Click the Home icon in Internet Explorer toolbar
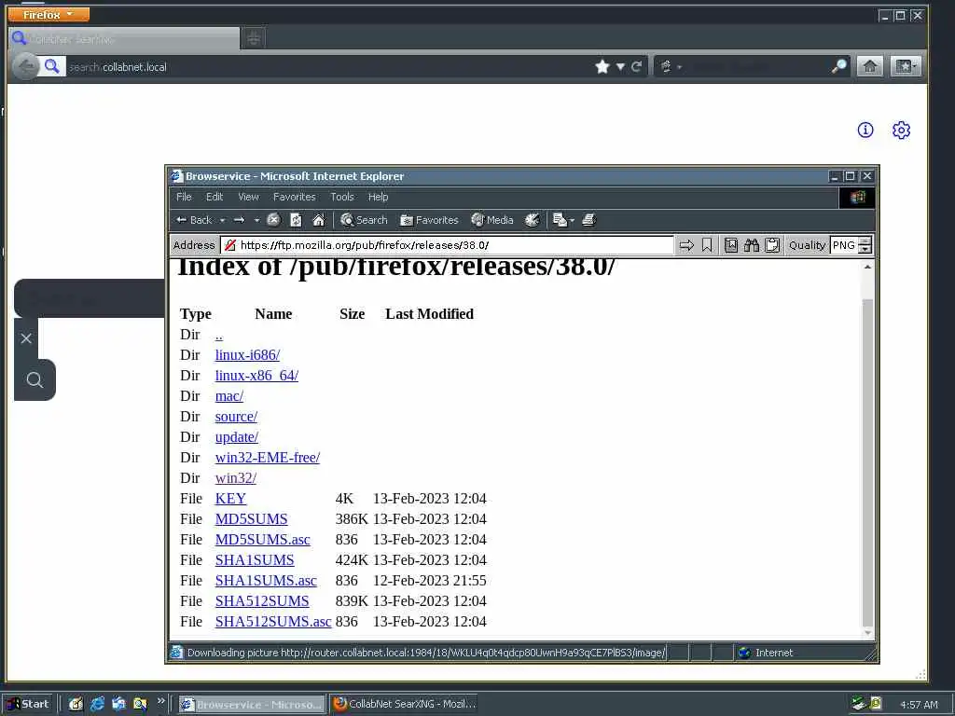This screenshot has height=716, width=955. pos(319,220)
